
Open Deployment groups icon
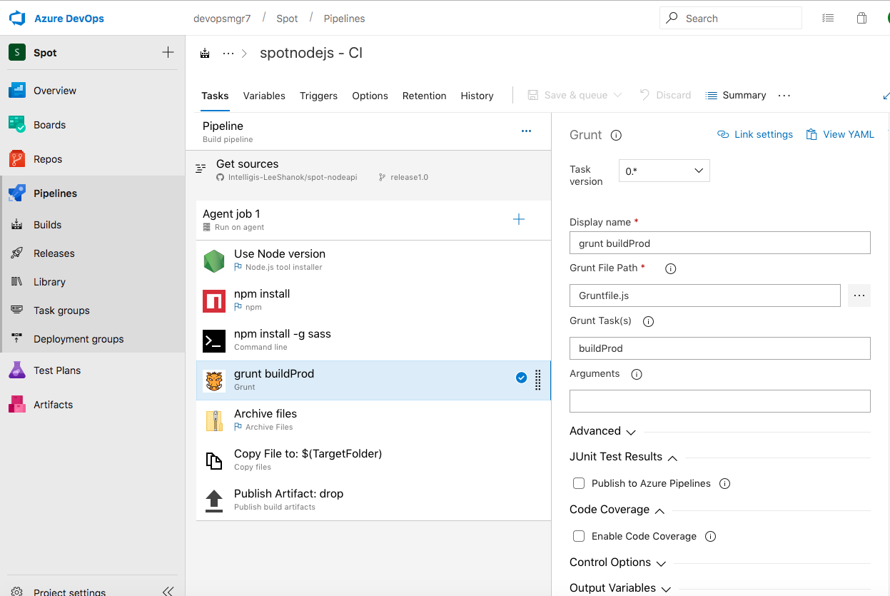point(18,339)
